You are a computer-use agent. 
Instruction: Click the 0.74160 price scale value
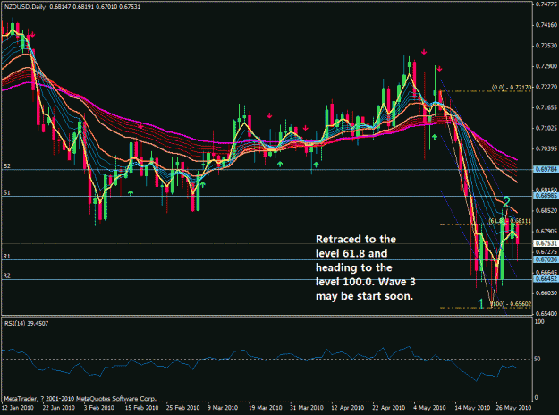(x=546, y=25)
